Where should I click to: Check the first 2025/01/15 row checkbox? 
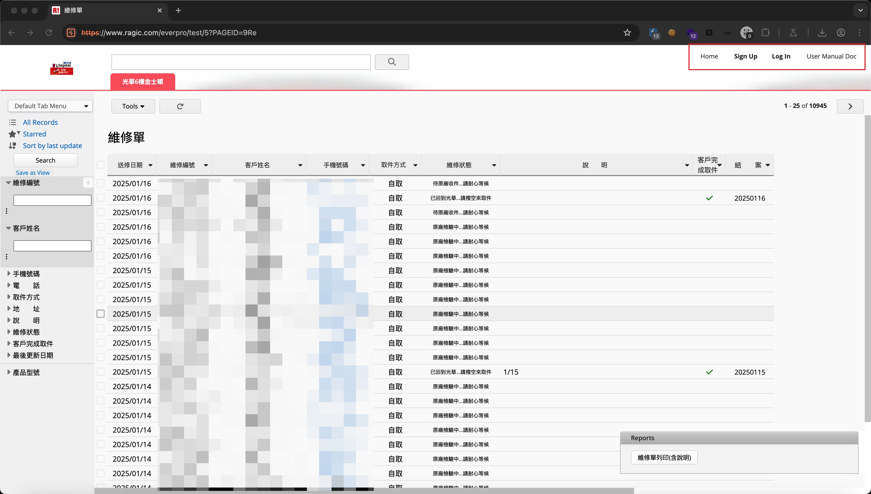click(x=101, y=270)
